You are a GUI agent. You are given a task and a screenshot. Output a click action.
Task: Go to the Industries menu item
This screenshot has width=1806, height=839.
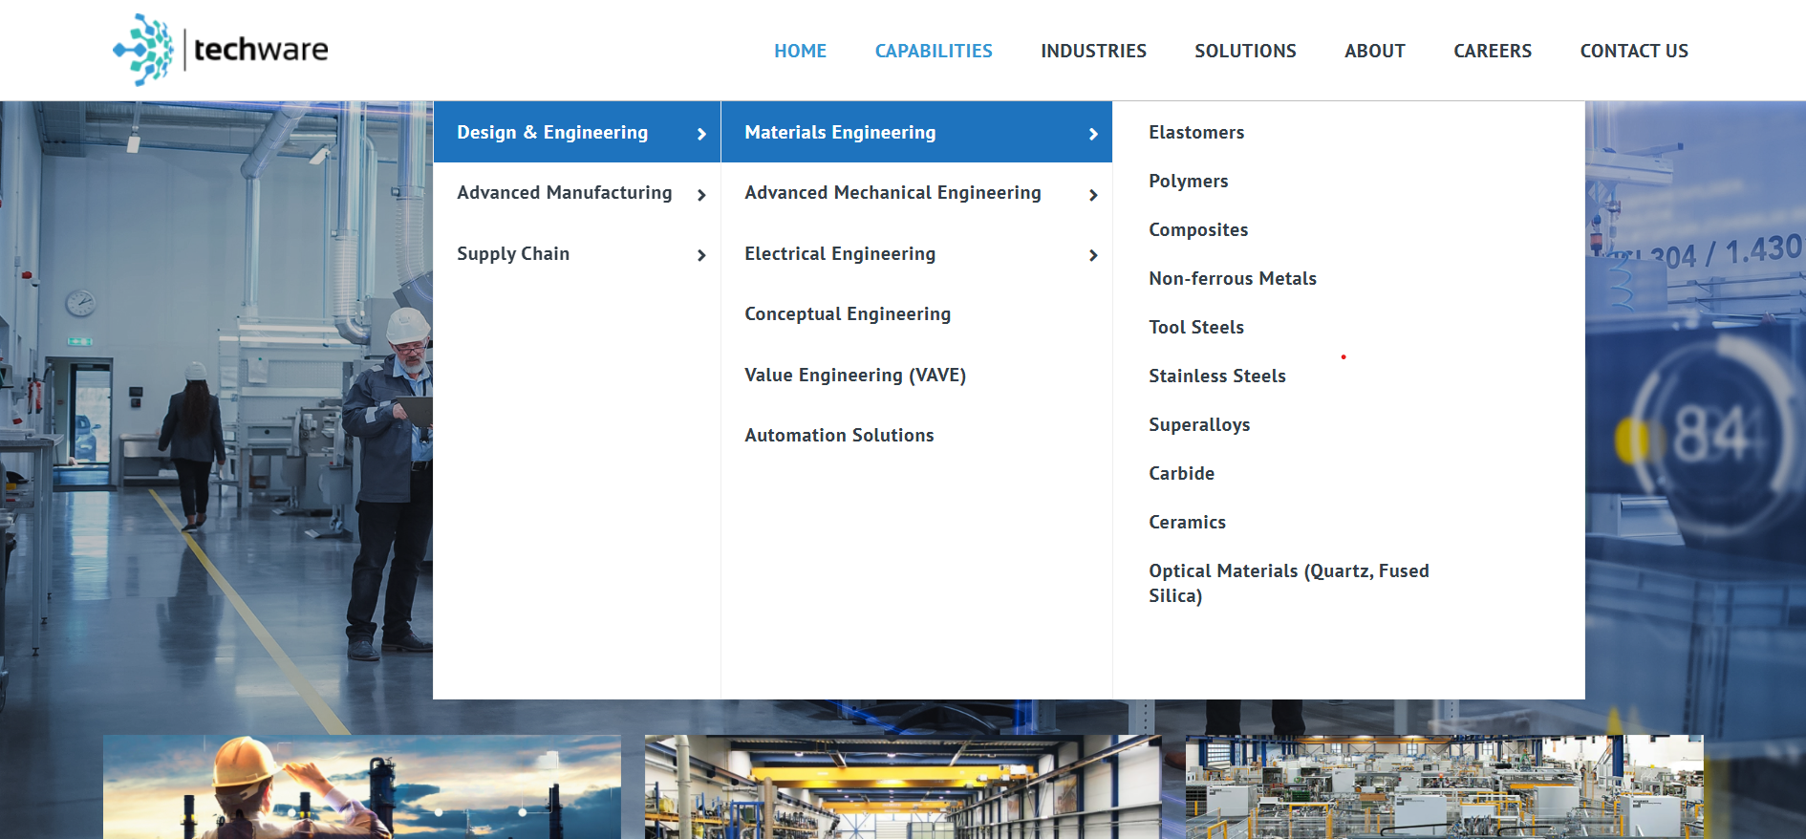1093,51
